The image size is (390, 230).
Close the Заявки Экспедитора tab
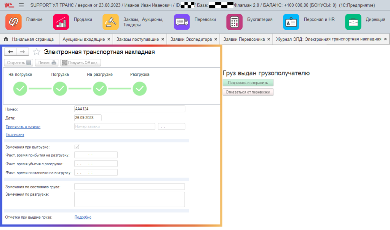(x=216, y=39)
